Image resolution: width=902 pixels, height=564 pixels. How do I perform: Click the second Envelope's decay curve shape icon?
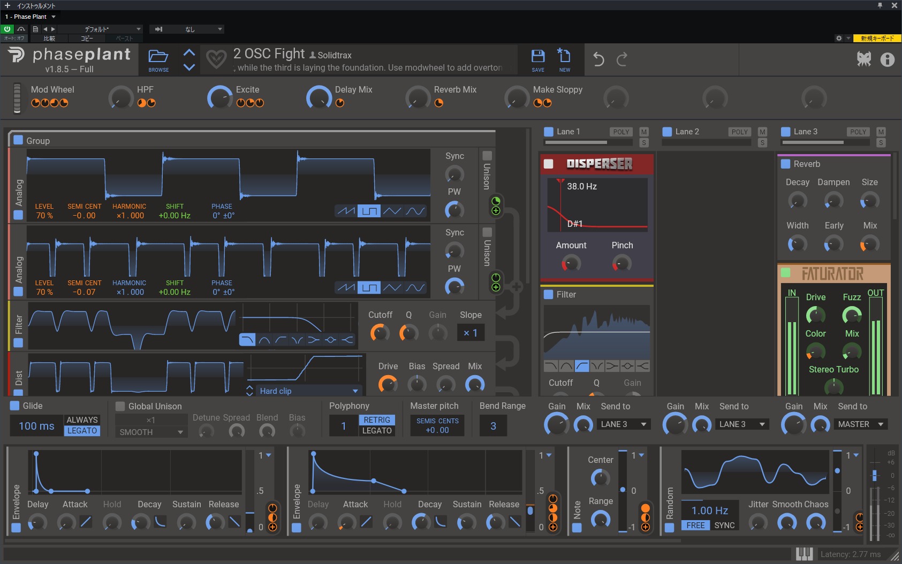[441, 521]
